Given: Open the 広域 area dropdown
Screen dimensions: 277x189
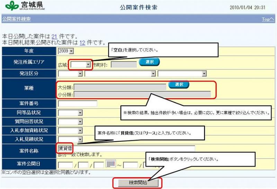Looking at the screenshot, I should tap(81, 65).
